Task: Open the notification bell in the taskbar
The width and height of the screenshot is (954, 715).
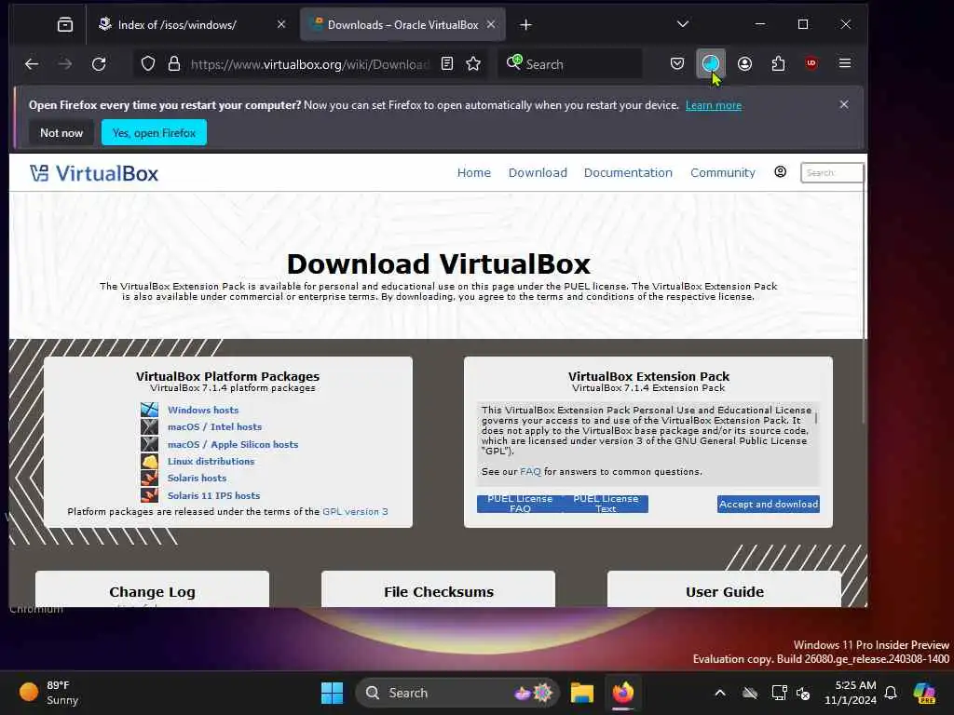Action: [x=891, y=693]
